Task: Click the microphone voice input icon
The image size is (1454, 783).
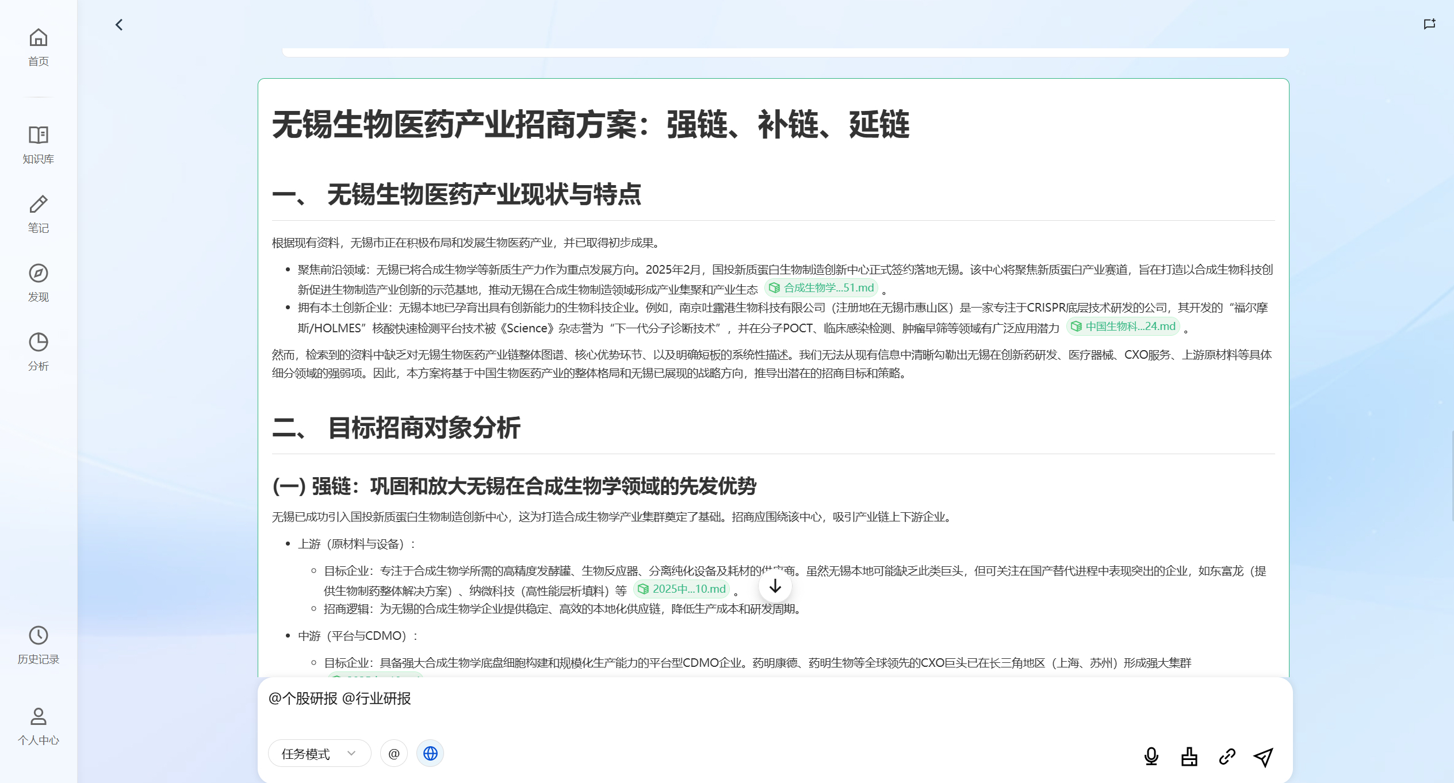Action: point(1151,757)
